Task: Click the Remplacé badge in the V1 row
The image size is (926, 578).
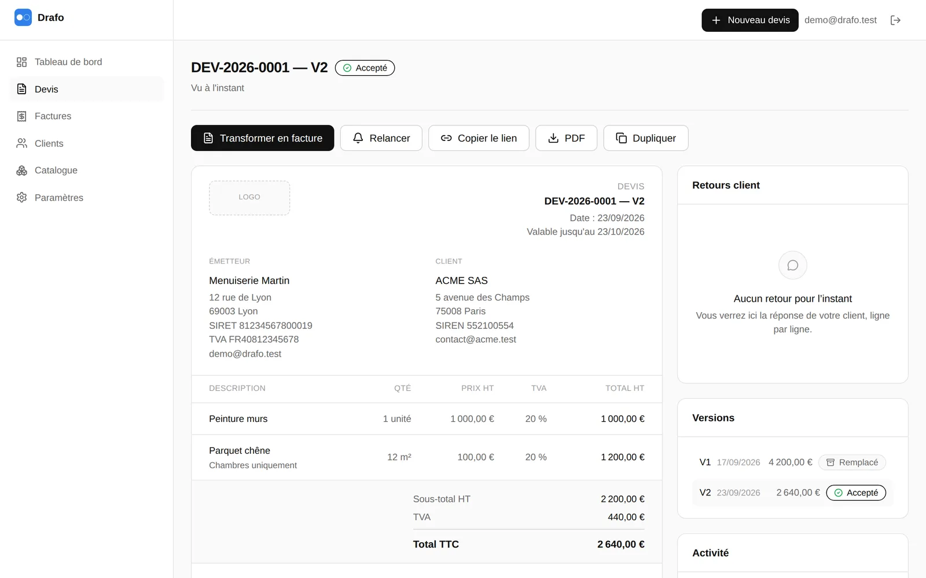Action: [852, 462]
